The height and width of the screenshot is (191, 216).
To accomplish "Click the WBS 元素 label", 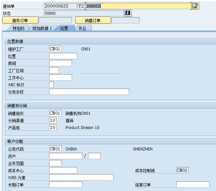I will point(17,178).
